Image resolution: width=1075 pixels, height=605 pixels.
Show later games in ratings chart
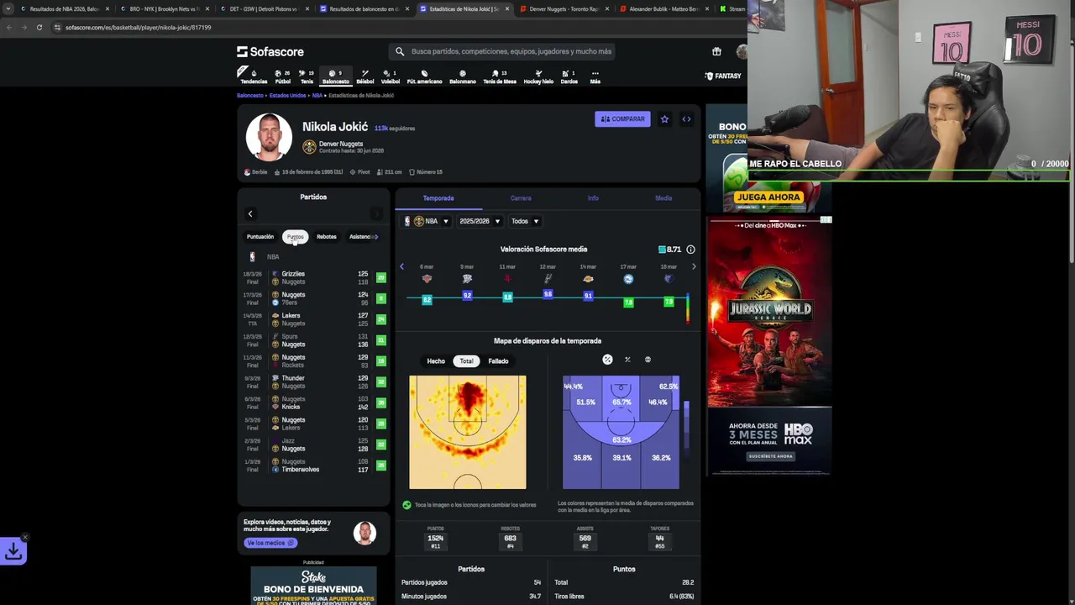(693, 266)
